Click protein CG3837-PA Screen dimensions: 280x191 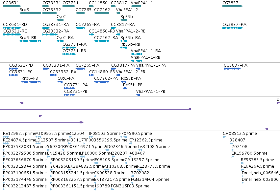click(236, 65)
